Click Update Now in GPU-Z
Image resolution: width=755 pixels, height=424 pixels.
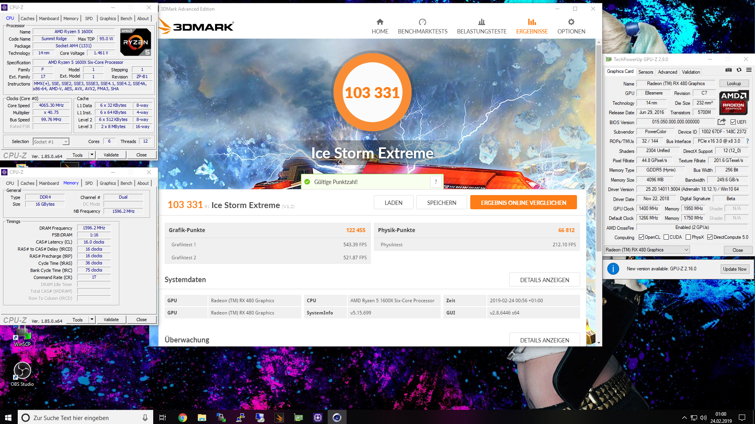coord(735,269)
